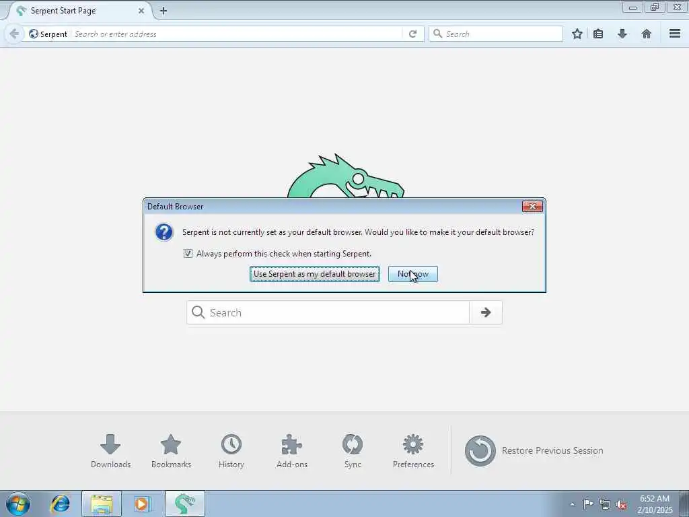This screenshot has height=517, width=689.
Task: Open the downloads arrow in toolbar
Action: click(x=622, y=34)
